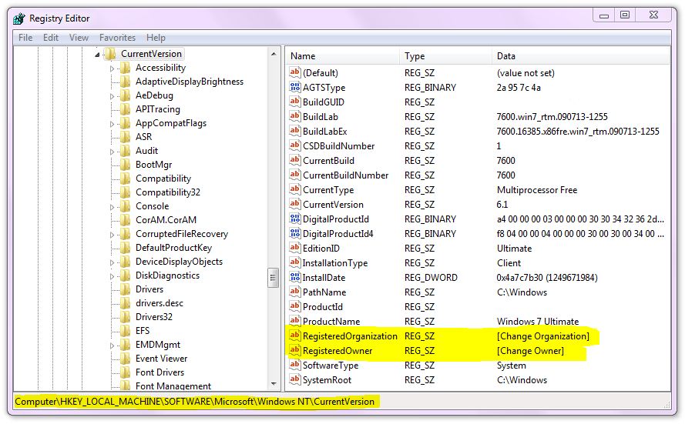The height and width of the screenshot is (424, 685).
Task: Select the Font Management tree key
Action: (173, 386)
